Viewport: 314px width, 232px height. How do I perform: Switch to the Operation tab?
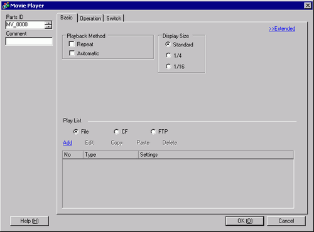90,18
